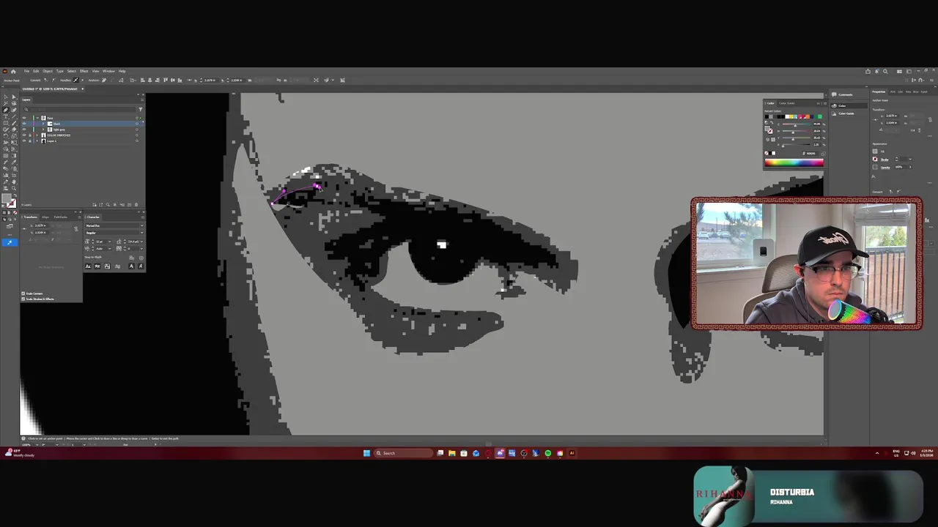Click the Layers filter funnel icon

(141, 109)
